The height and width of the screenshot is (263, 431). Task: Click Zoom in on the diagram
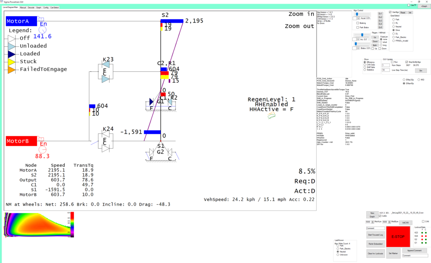tap(301, 14)
